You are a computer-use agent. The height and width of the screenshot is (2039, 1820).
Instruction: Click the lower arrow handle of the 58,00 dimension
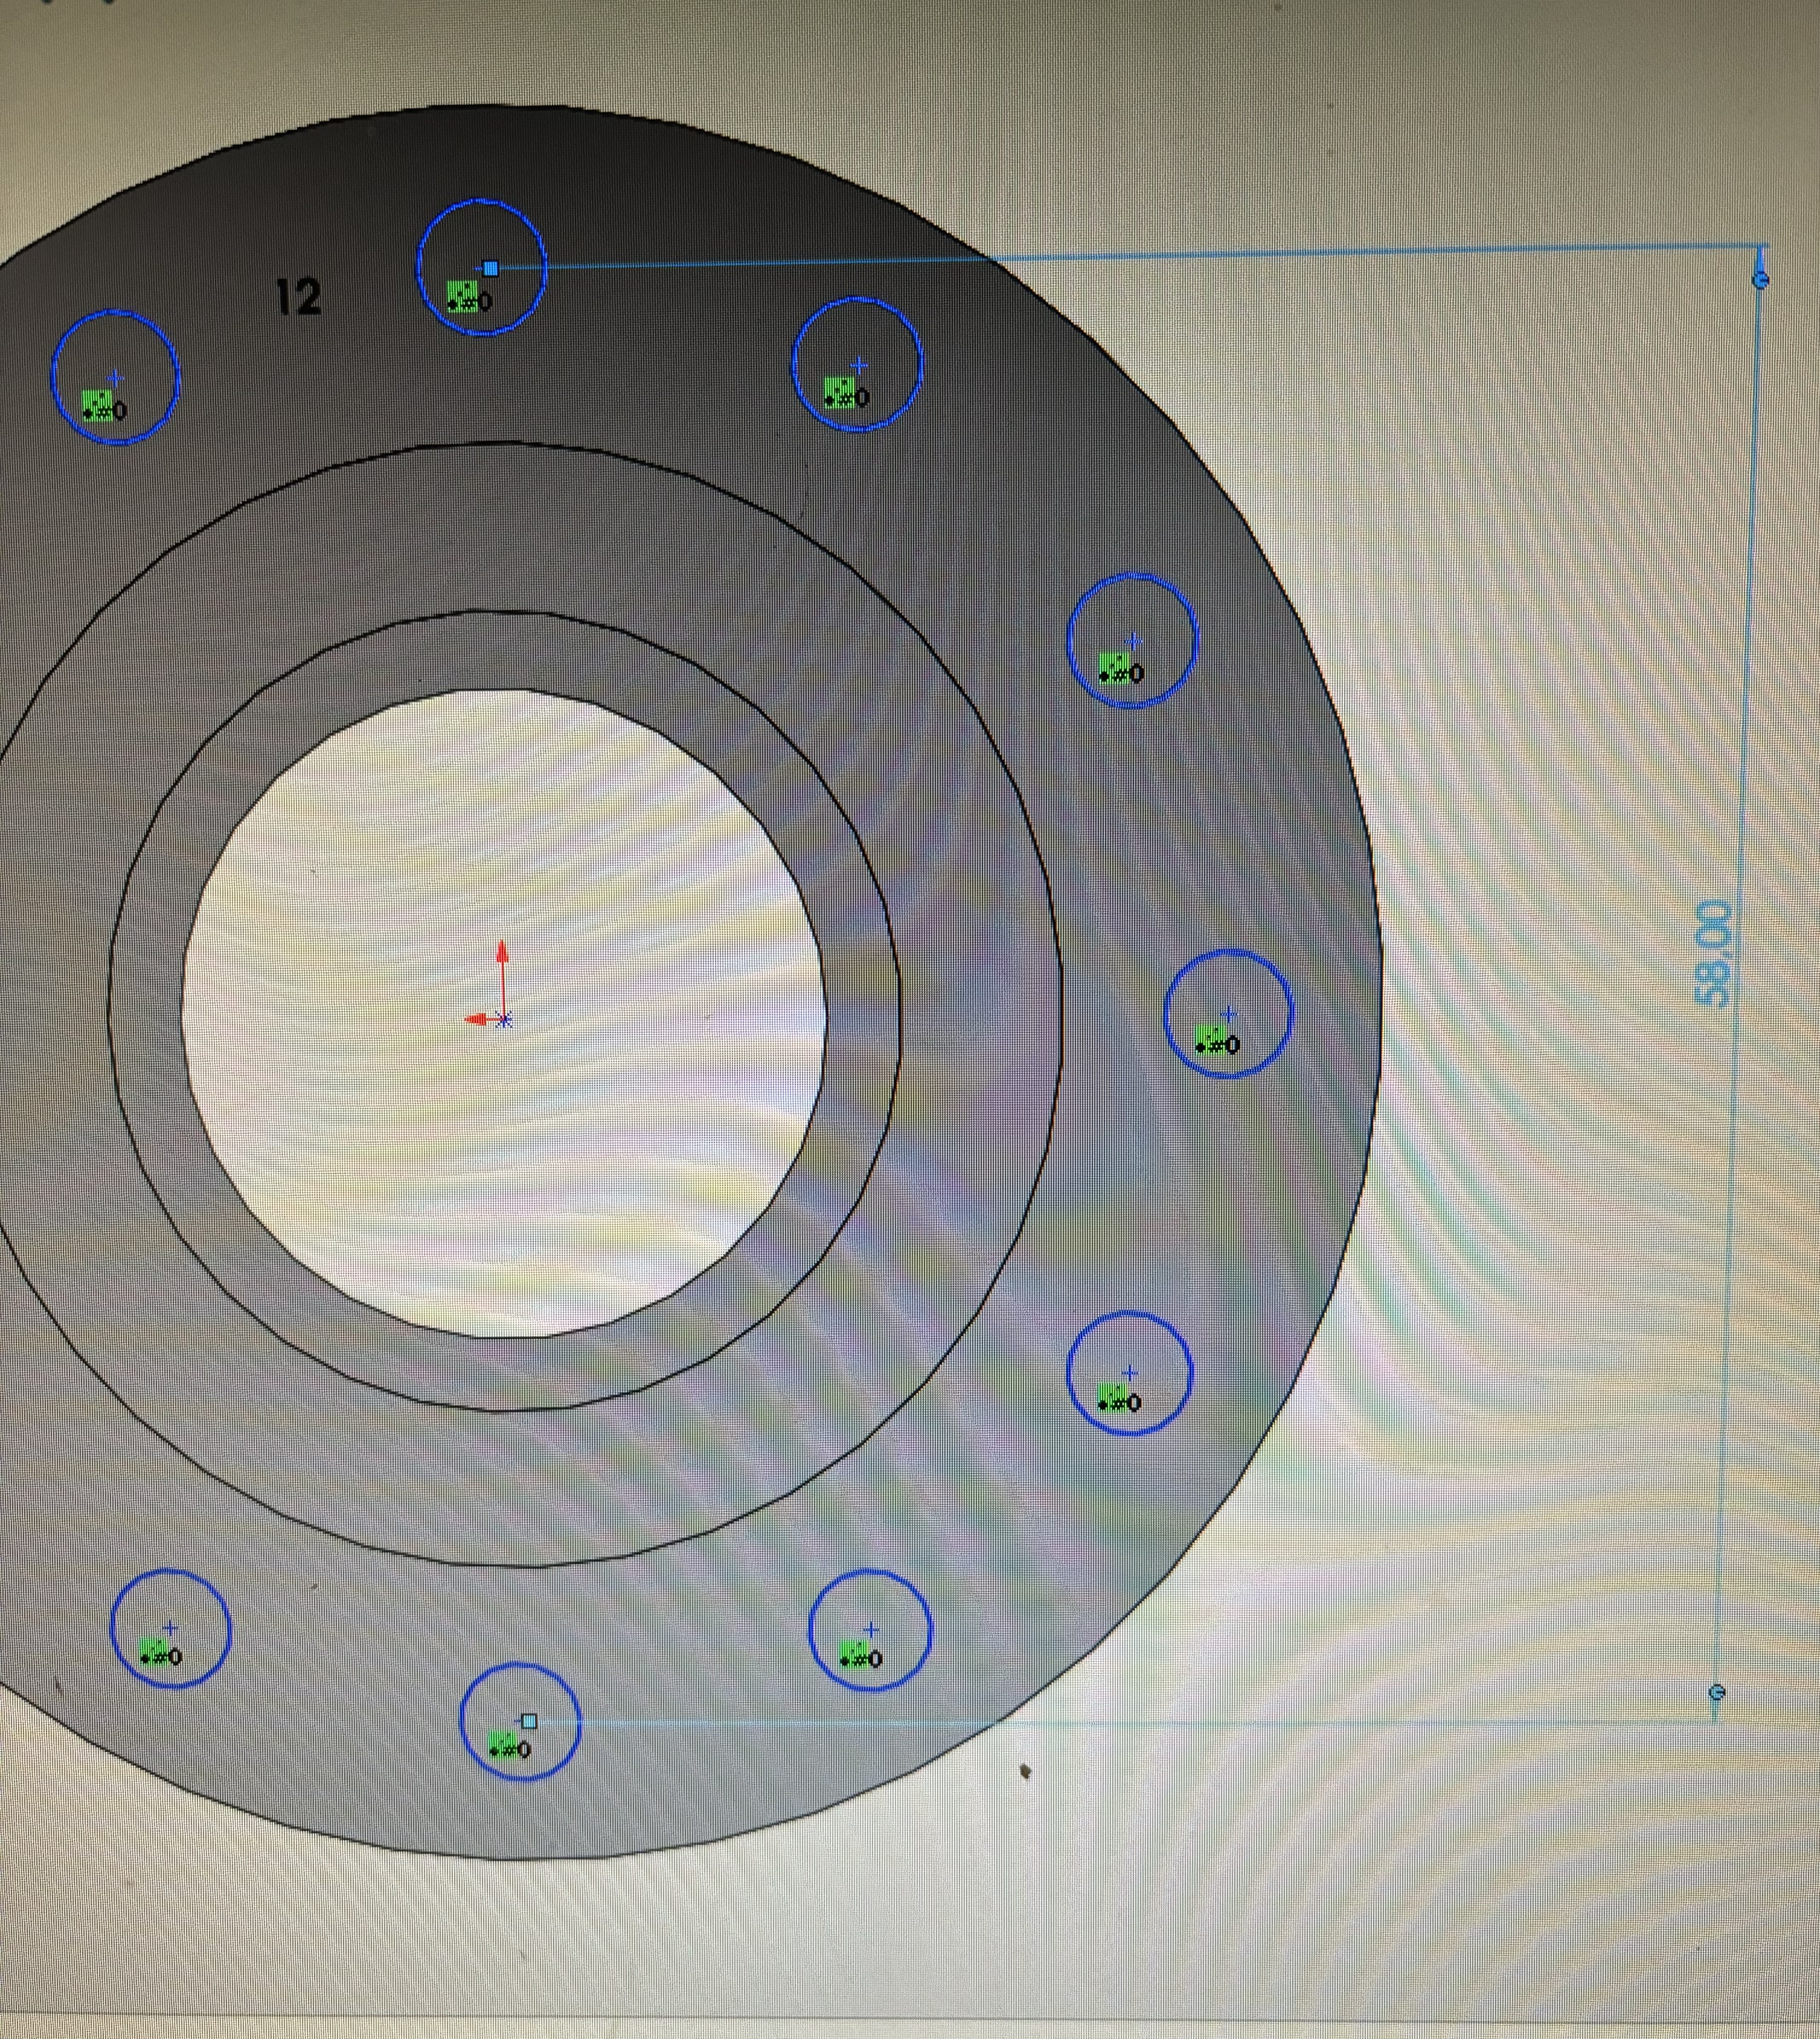(x=1717, y=1692)
